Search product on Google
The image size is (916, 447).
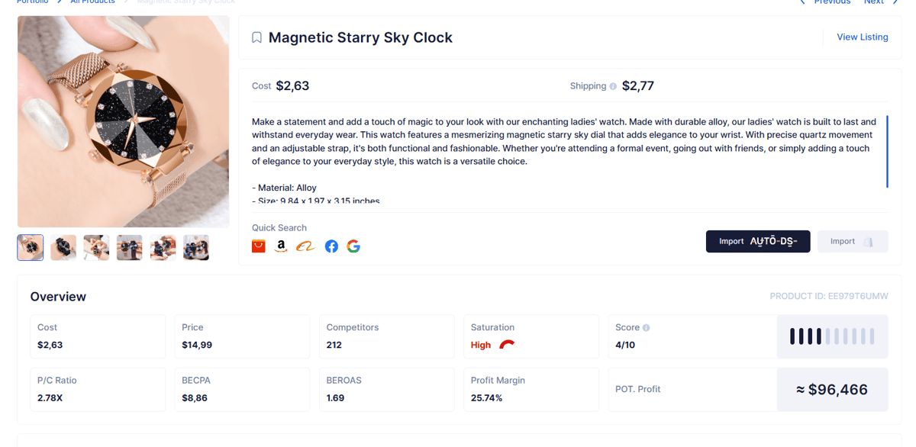353,246
